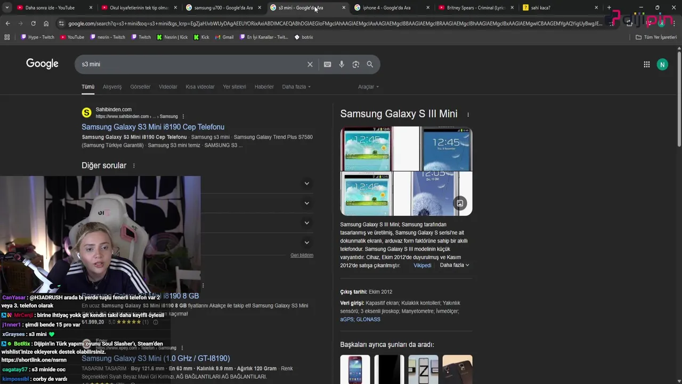Open the tab search dropdown in Chrome
The width and height of the screenshot is (682, 384).
pyautogui.click(x=6, y=7)
